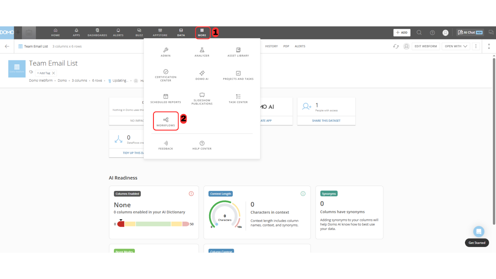Click the page vertical scrollbar
Image resolution: width=496 pixels, height=279 pixels.
point(494,141)
